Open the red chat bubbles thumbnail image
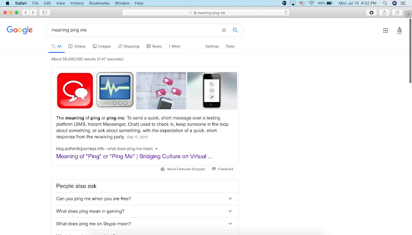Image resolution: width=412 pixels, height=235 pixels. coord(75,91)
